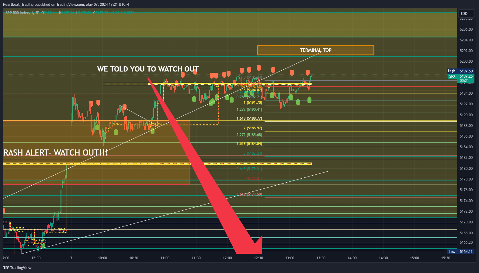The image size is (479, 273).
Task: Select Fibonacci level 4 (5177.51) label
Action: pos(253,179)
